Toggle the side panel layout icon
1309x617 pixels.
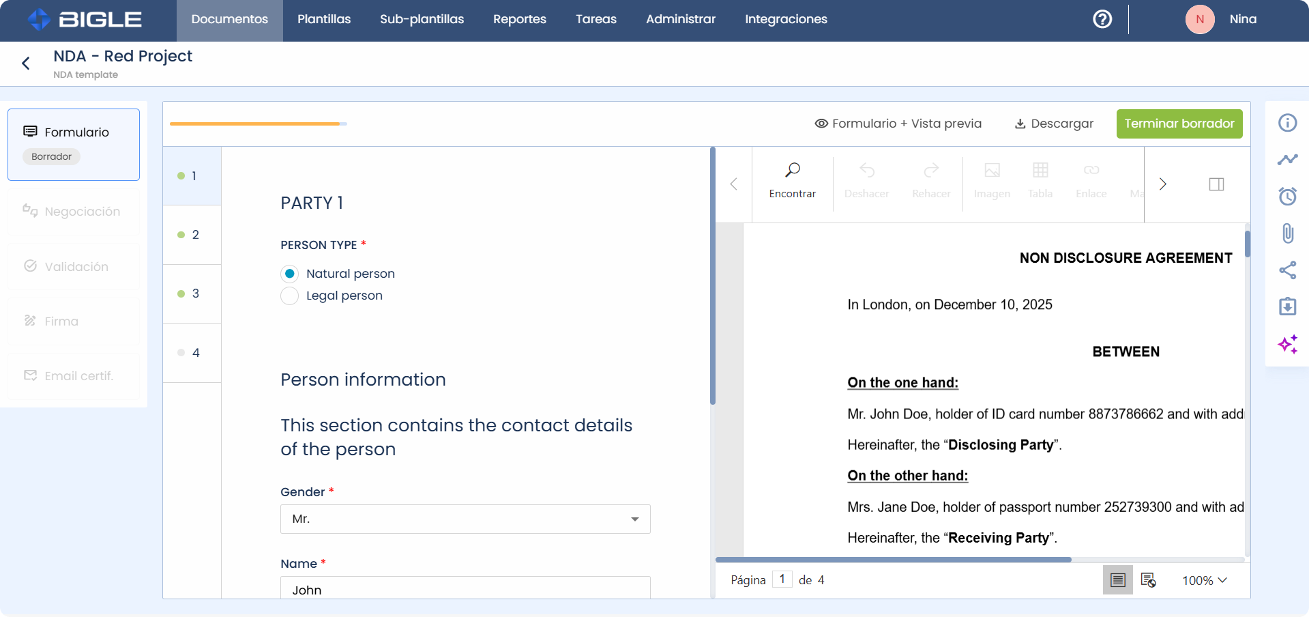(1216, 184)
